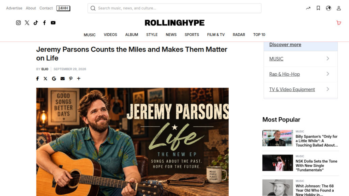Open the X (Twitter) header icon

pyautogui.click(x=27, y=23)
